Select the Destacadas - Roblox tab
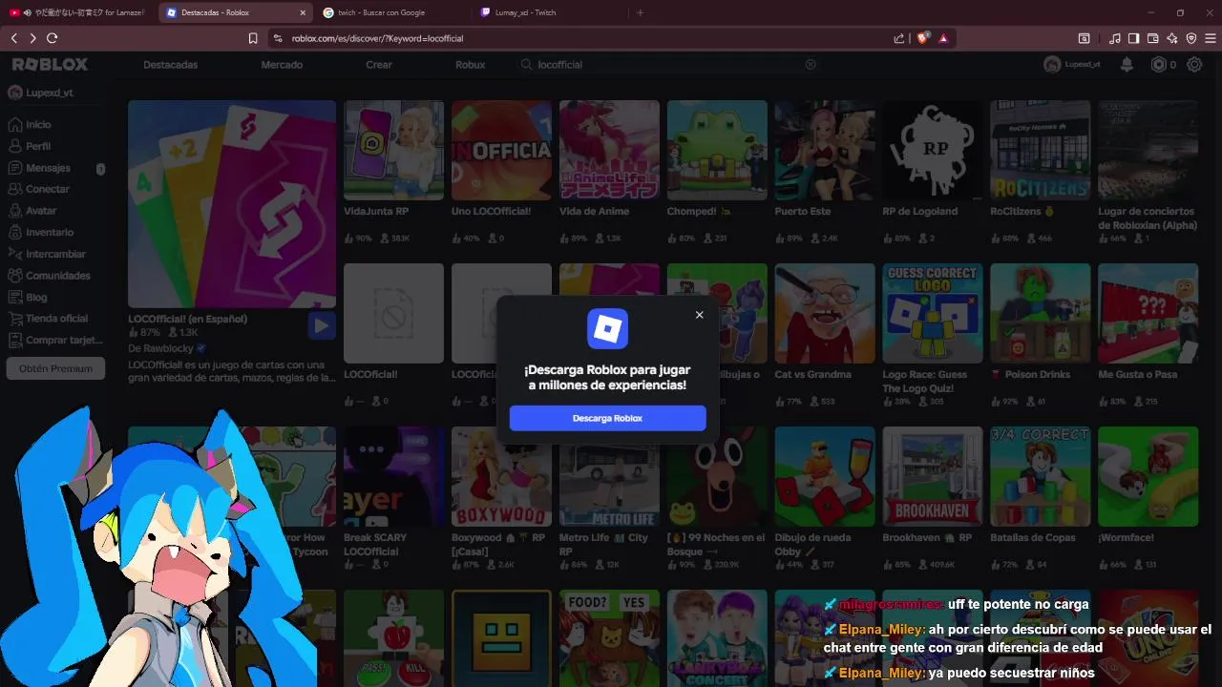This screenshot has height=687, width=1222. [234, 12]
